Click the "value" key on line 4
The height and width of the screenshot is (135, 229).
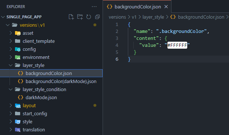pyautogui.click(x=149, y=45)
